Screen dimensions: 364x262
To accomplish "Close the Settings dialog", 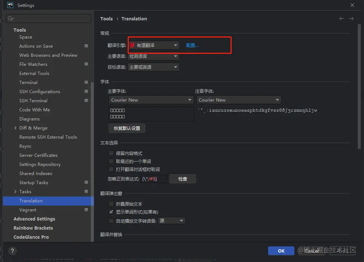I will [352, 5].
